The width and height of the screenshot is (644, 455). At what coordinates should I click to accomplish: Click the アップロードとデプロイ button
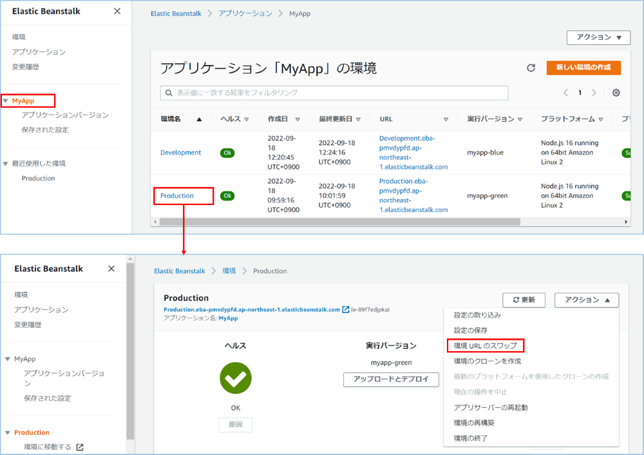391,380
